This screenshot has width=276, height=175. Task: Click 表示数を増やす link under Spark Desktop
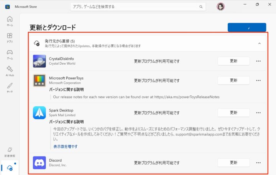(65, 146)
